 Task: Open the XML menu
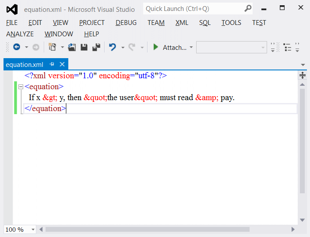coord(182,23)
